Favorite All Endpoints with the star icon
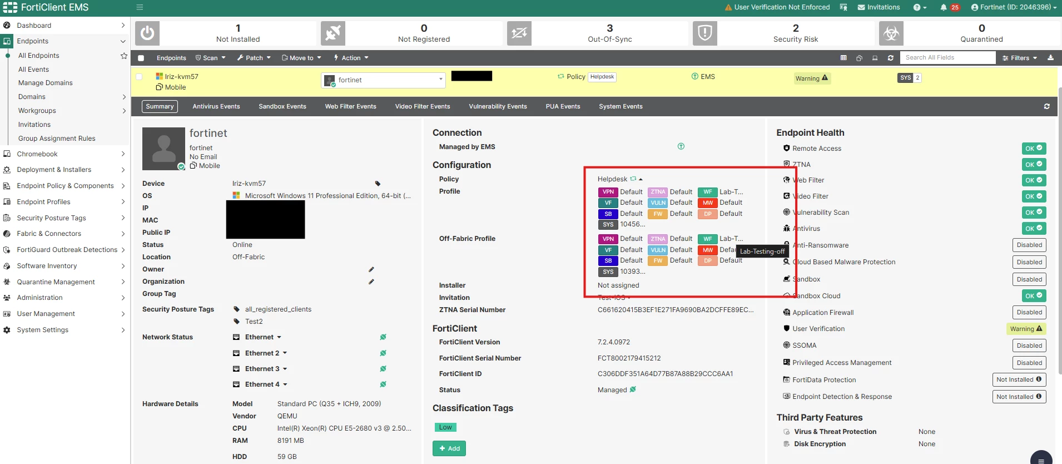 pyautogui.click(x=124, y=56)
